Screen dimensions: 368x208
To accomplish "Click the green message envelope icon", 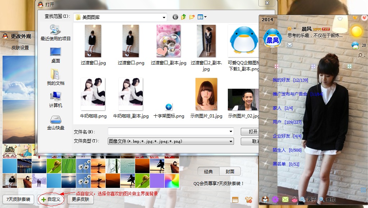I will point(285,199).
